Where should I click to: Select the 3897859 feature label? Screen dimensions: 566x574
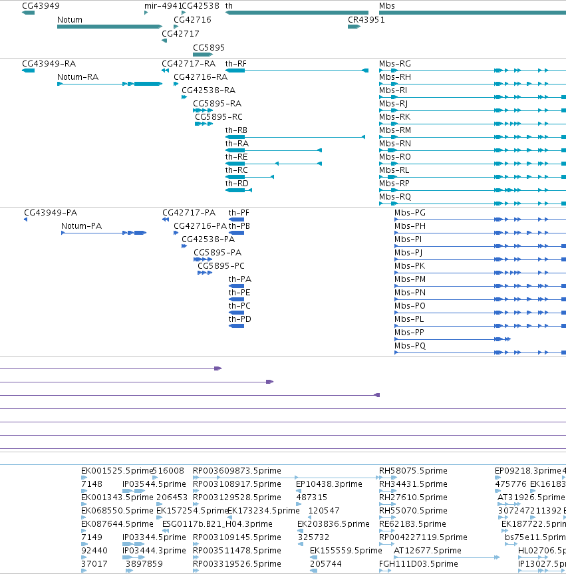point(144,564)
